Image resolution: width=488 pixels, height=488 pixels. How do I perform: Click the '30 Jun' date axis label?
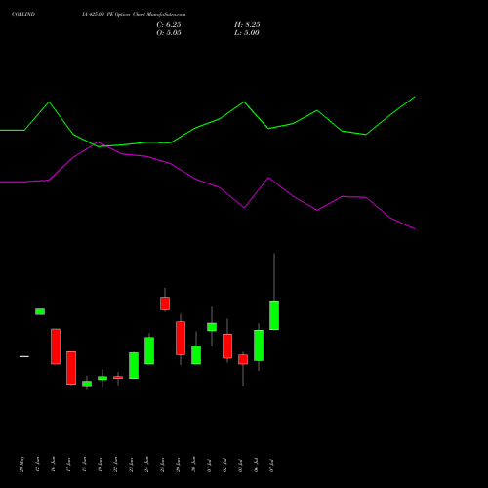[x=194, y=465]
